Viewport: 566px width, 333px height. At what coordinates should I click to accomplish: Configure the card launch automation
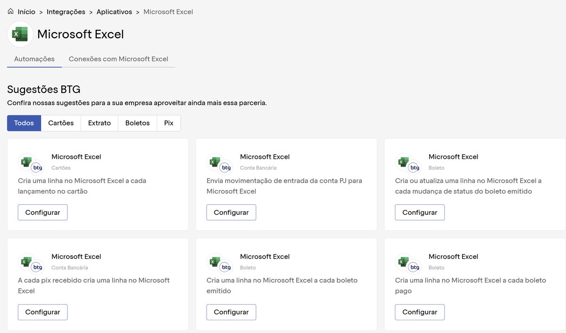[42, 212]
